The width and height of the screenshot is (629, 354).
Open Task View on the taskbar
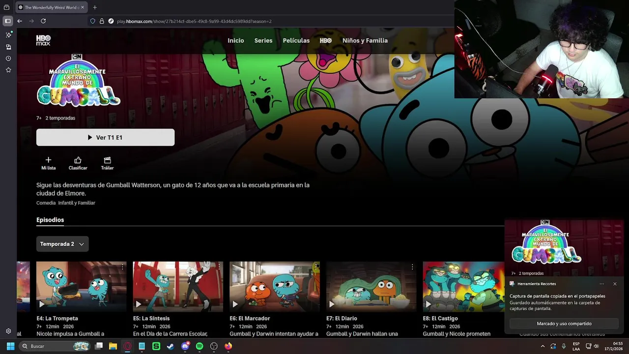coord(99,346)
